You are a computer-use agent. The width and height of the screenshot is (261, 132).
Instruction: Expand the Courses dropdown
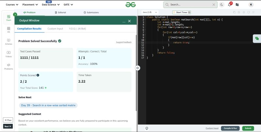pyautogui.click(x=12, y=5)
